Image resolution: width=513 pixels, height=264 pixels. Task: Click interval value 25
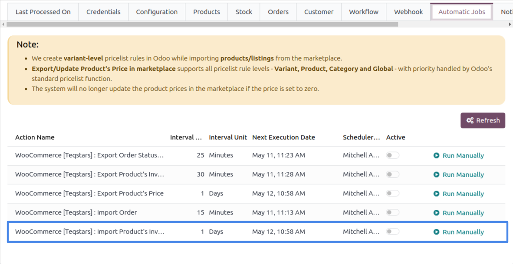point(201,155)
